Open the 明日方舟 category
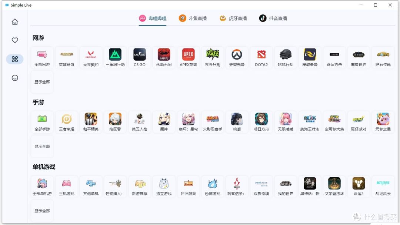Viewport: 400px width, 225px height. tap(261, 122)
